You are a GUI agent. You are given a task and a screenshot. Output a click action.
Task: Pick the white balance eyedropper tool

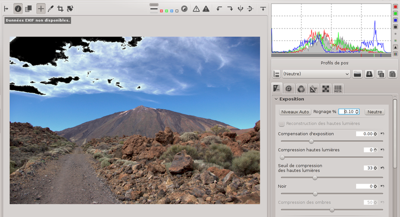pos(50,8)
